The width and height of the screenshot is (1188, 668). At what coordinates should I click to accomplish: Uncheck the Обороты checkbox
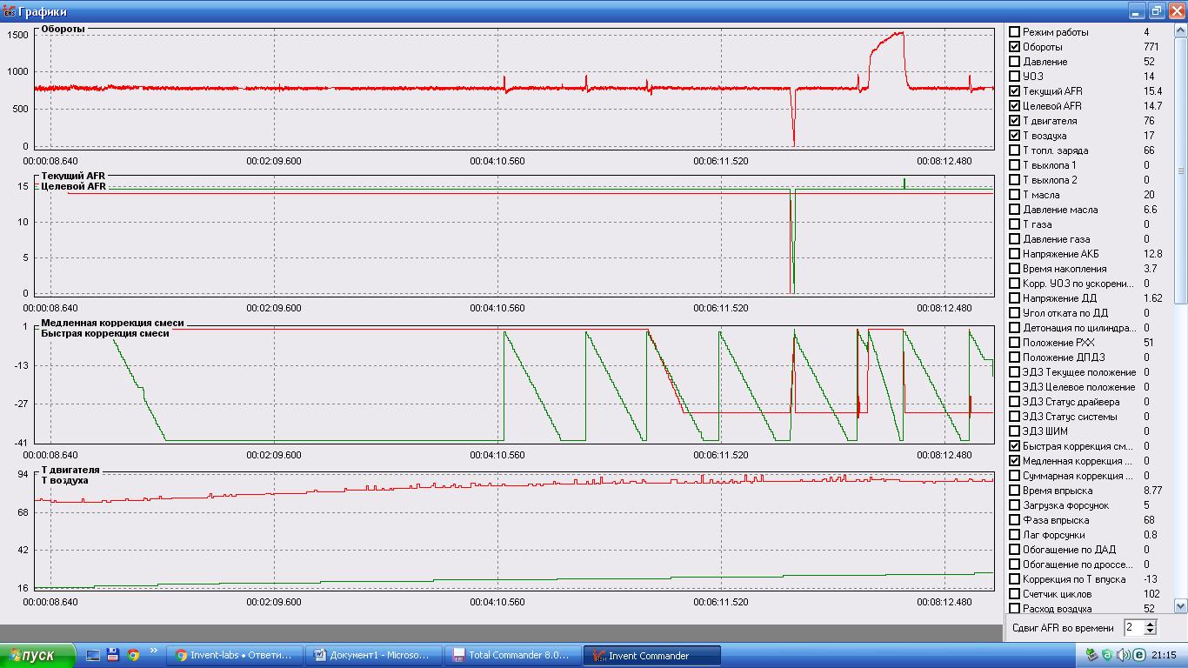coord(1014,47)
